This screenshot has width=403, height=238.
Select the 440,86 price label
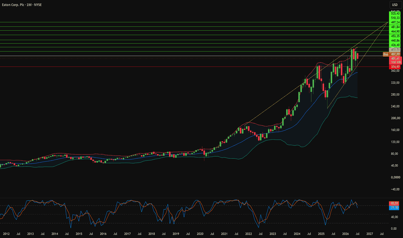coord(395,41)
